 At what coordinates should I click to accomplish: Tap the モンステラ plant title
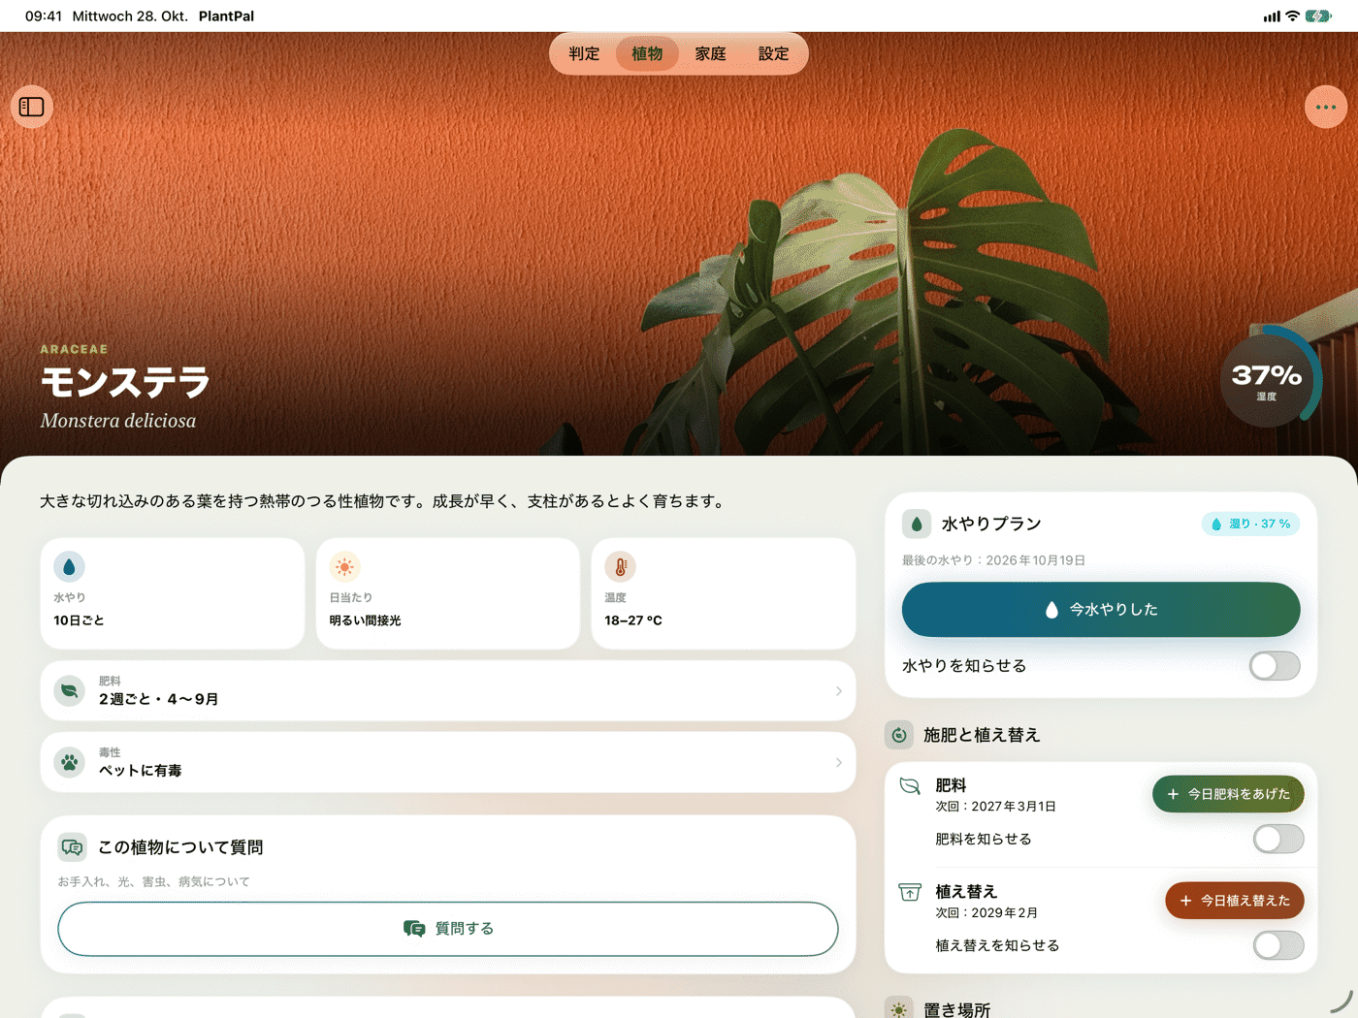tap(125, 382)
